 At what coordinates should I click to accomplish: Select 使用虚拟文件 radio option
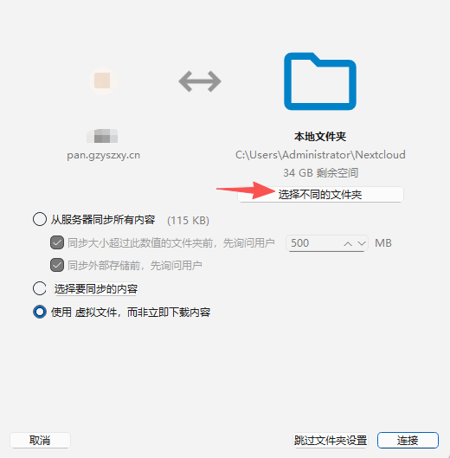[x=40, y=312]
